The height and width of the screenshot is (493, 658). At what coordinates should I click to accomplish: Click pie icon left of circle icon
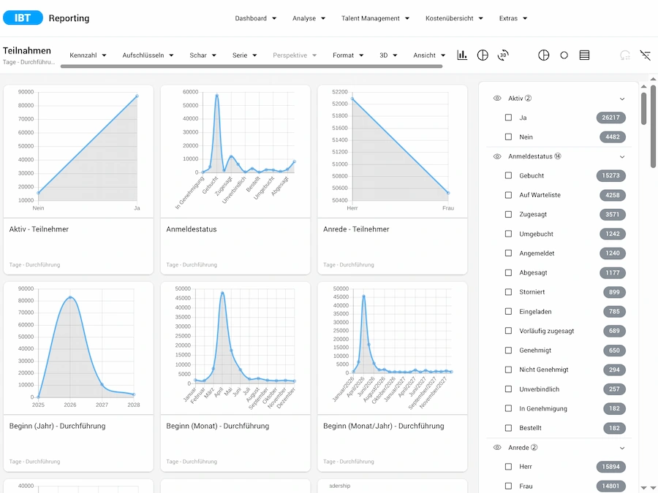(543, 55)
